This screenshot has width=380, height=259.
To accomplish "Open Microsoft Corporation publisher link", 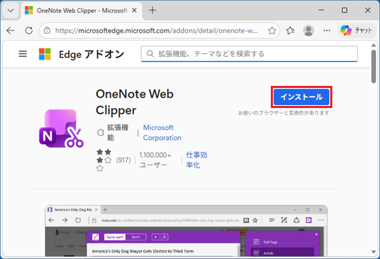I will pos(162,133).
